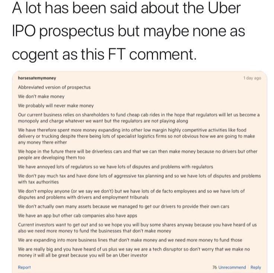Click the line about annoyed regulators
Screen dimensions: 274x273
pyautogui.click(x=115, y=166)
